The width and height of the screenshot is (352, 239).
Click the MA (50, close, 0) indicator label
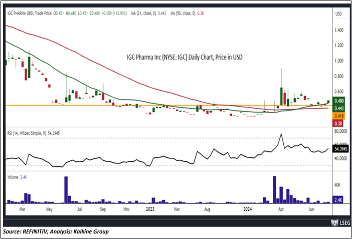[x=183, y=14]
